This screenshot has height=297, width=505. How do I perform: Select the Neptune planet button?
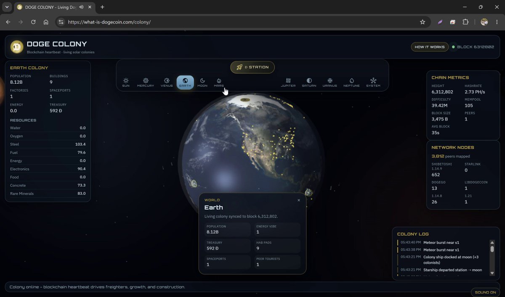pos(351,82)
